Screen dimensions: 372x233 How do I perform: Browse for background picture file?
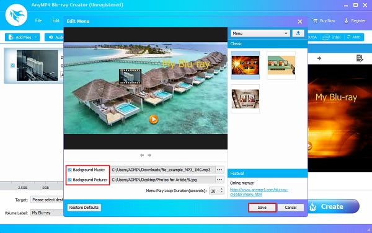[219, 180]
